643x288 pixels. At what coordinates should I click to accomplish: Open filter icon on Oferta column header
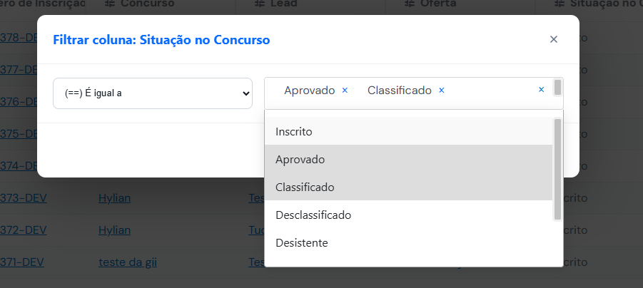[409, 4]
